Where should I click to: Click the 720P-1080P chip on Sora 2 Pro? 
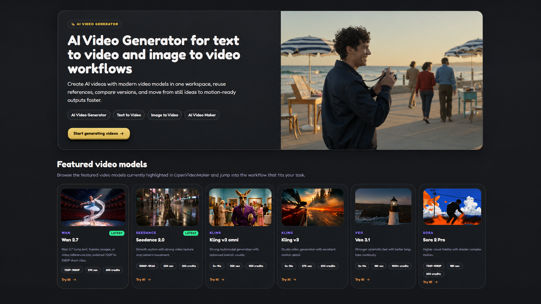(434, 266)
